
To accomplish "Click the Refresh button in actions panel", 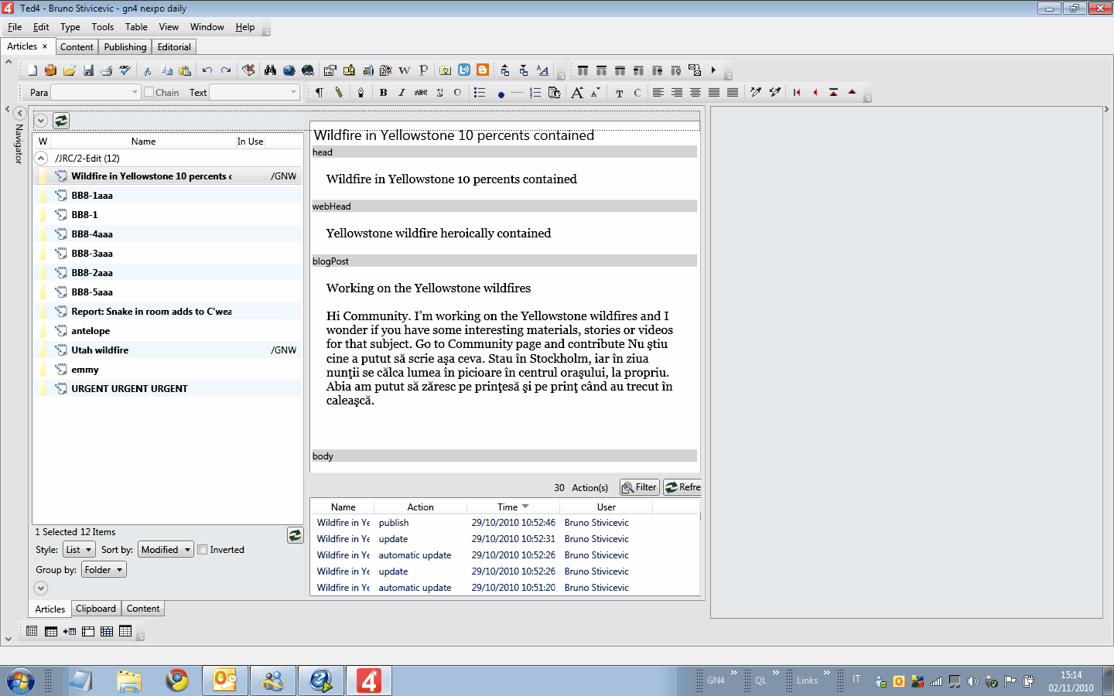I will click(x=682, y=487).
